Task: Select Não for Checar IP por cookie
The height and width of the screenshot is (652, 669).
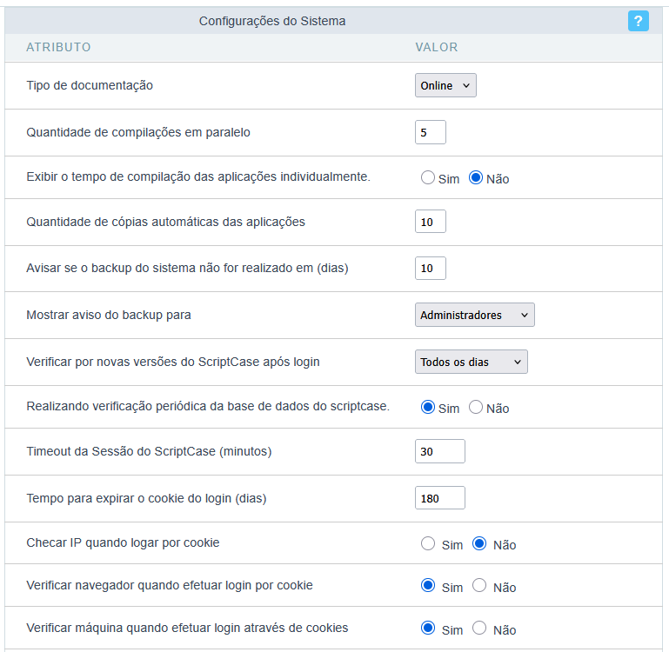Action: tap(479, 543)
